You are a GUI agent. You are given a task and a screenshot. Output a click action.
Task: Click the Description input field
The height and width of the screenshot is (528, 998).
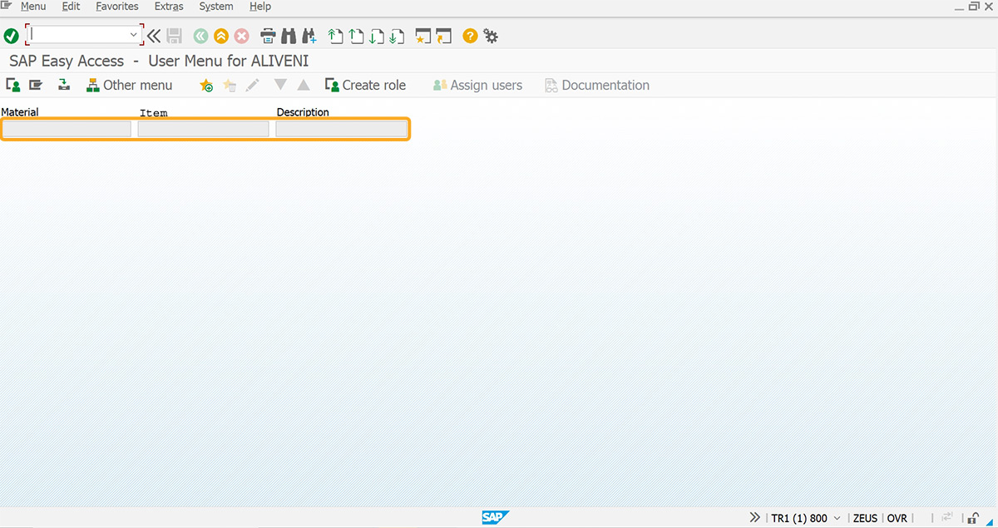[342, 129]
